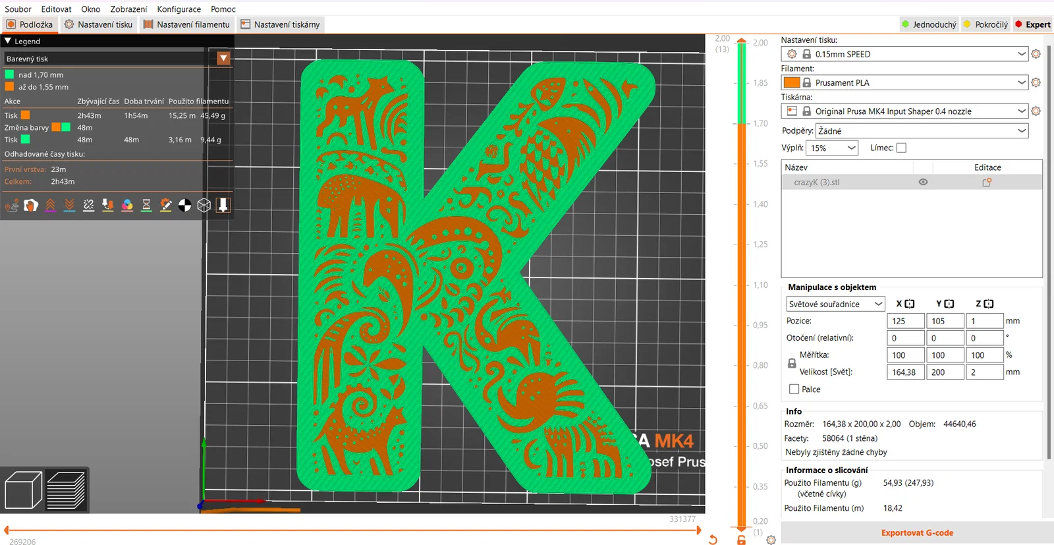Image resolution: width=1054 pixels, height=545 pixels.
Task: Select the crazyK (3).stl object row
Action: (912, 183)
